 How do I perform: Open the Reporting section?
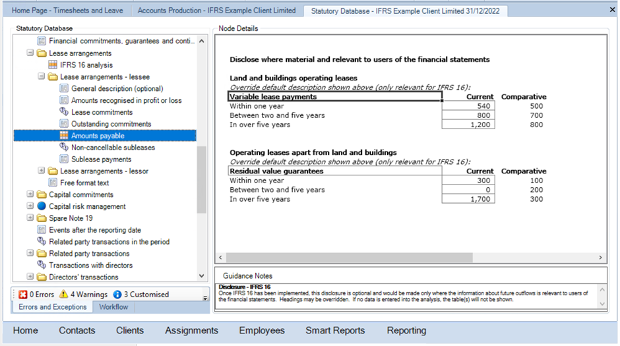point(406,330)
